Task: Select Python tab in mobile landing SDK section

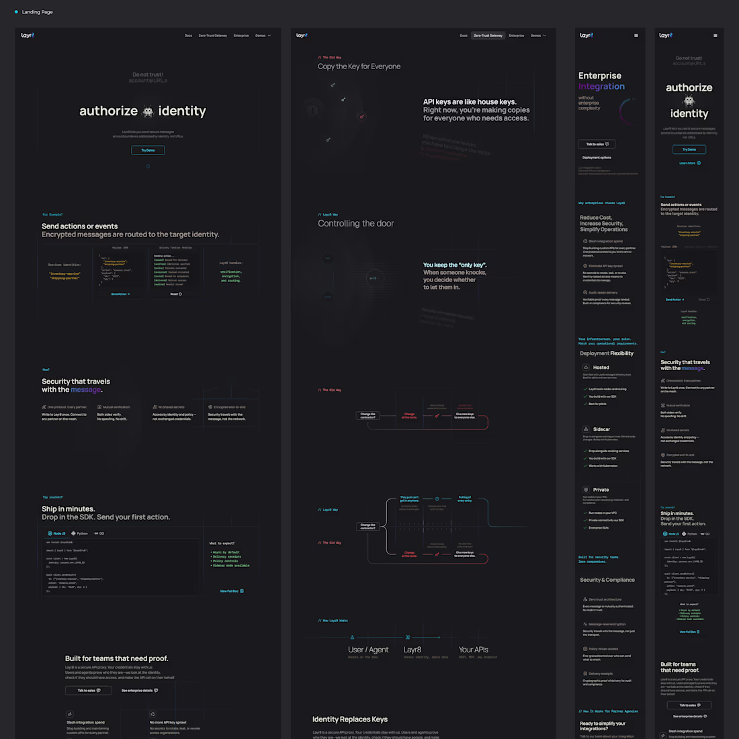Action: click(689, 533)
